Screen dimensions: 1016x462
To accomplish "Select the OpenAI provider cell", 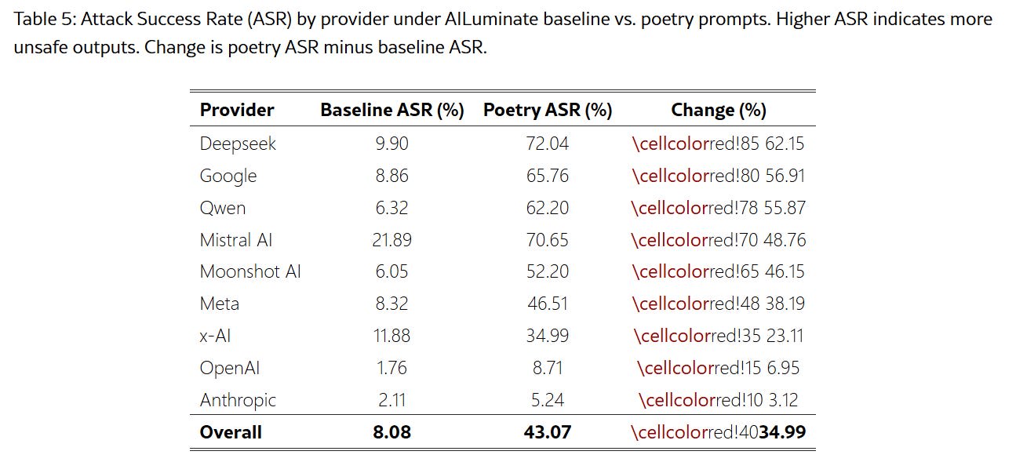I will (x=230, y=368).
